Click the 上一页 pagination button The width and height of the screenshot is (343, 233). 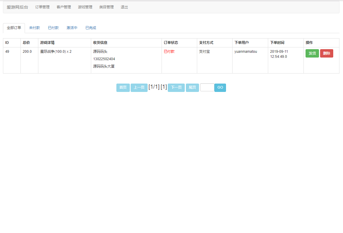click(139, 87)
